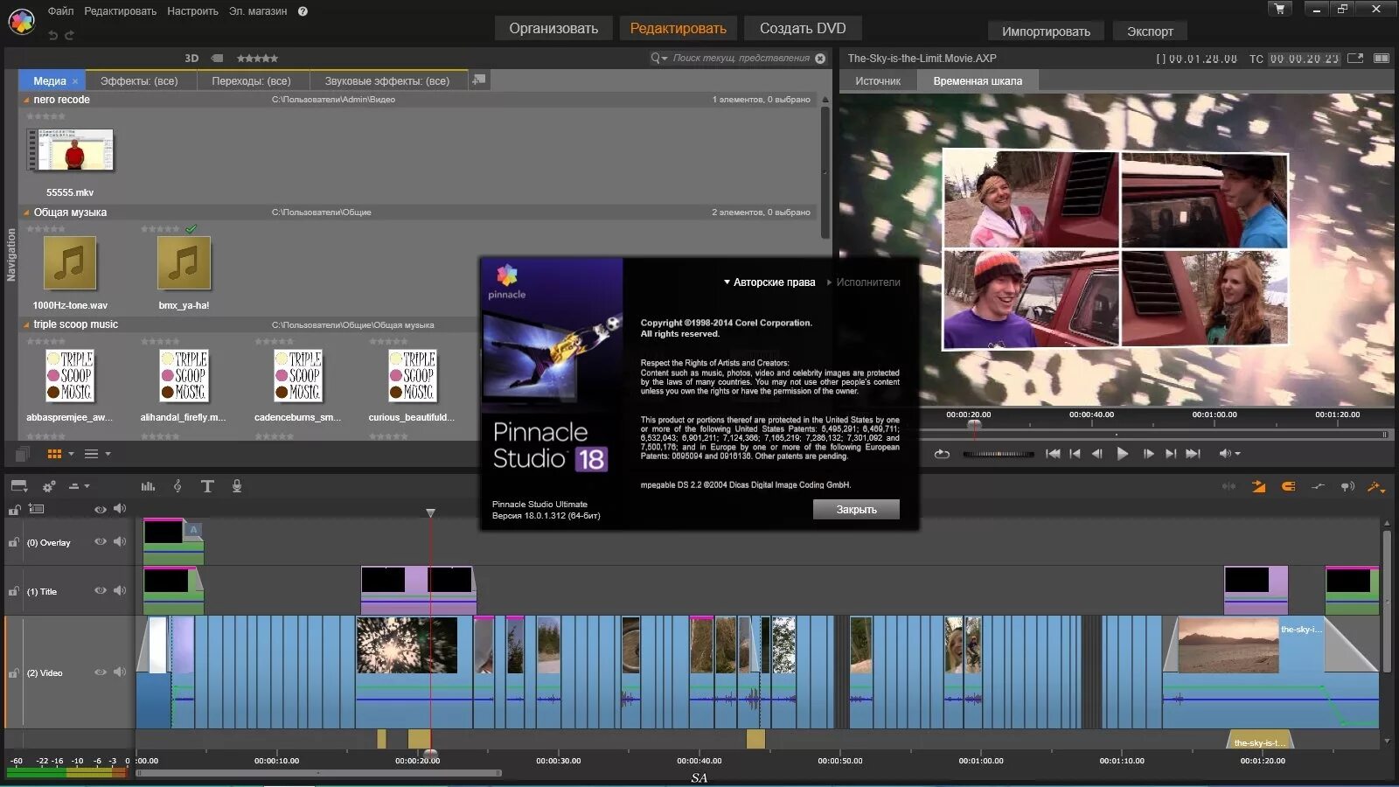Image resolution: width=1399 pixels, height=787 pixels.
Task: Click the Экспорт button
Action: point(1150,31)
